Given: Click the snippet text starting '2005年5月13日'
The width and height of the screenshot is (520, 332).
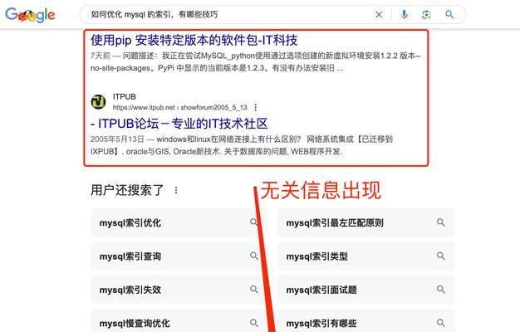Looking at the screenshot, I should coord(242,145).
